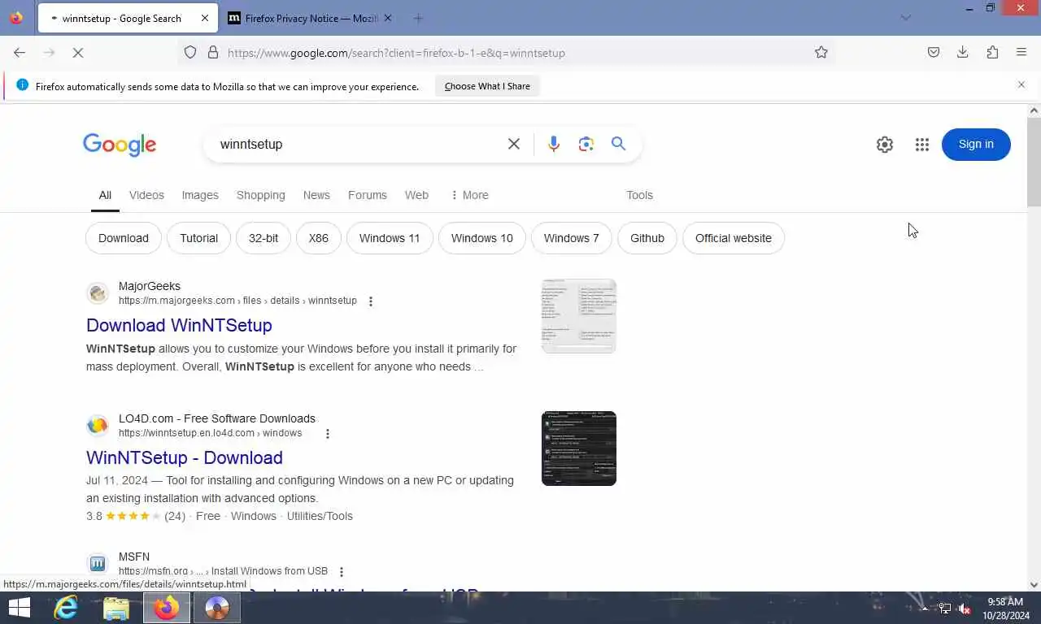Open the search Tools options
This screenshot has height=624, width=1041.
click(639, 195)
